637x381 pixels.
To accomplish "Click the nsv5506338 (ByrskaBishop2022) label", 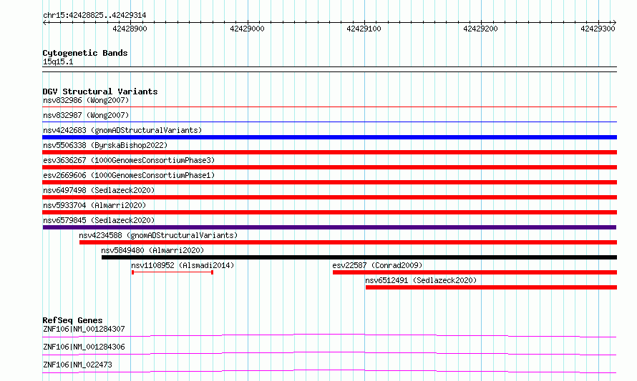I will point(105,145).
